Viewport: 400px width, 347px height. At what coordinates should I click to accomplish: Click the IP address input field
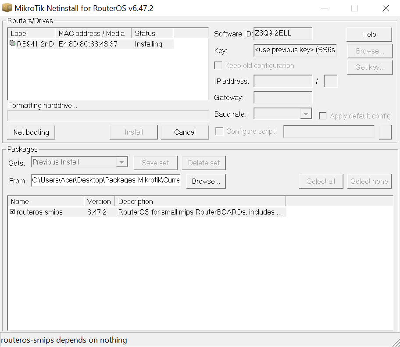[283, 81]
